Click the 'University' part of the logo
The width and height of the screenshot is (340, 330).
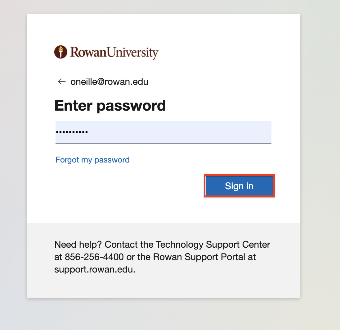(133, 53)
